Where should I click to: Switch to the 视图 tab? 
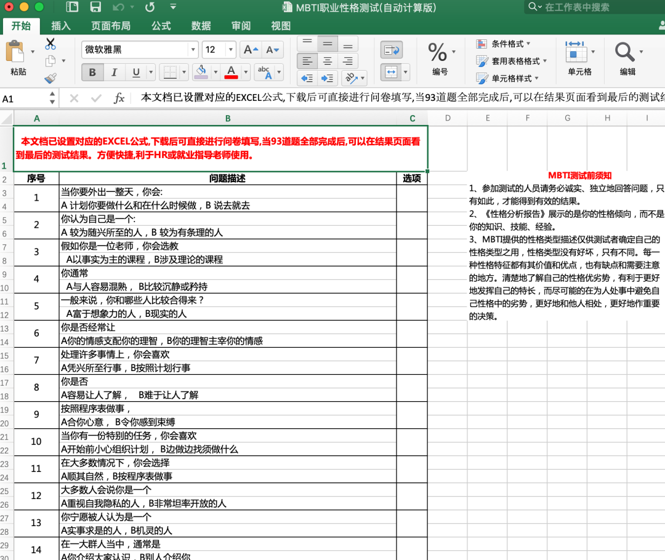(281, 26)
